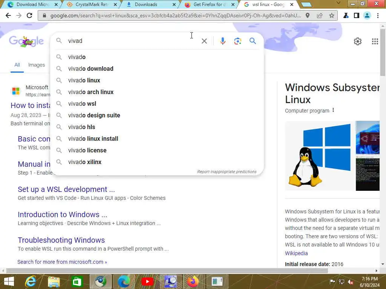Pick 'vivado linux install' suggestion
The width and height of the screenshot is (386, 289).
click(157, 138)
